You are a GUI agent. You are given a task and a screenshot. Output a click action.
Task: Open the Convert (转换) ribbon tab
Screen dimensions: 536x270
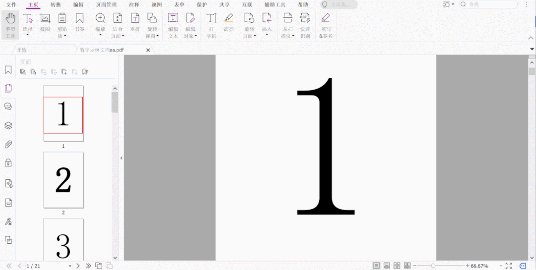pyautogui.click(x=56, y=4)
